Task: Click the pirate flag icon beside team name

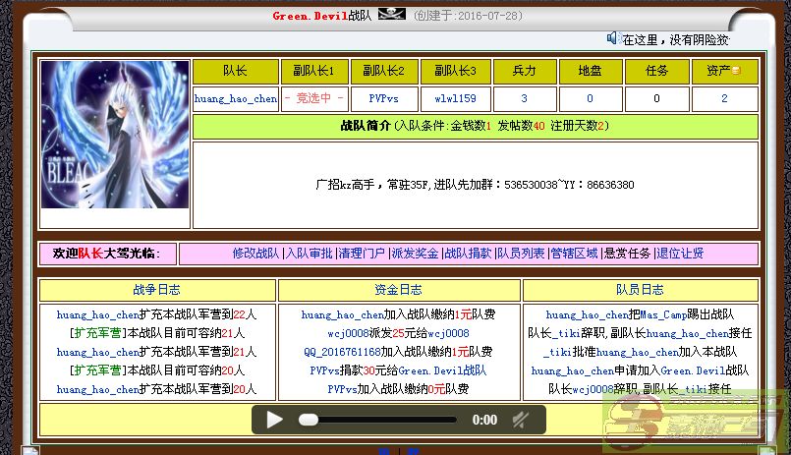Action: point(391,15)
